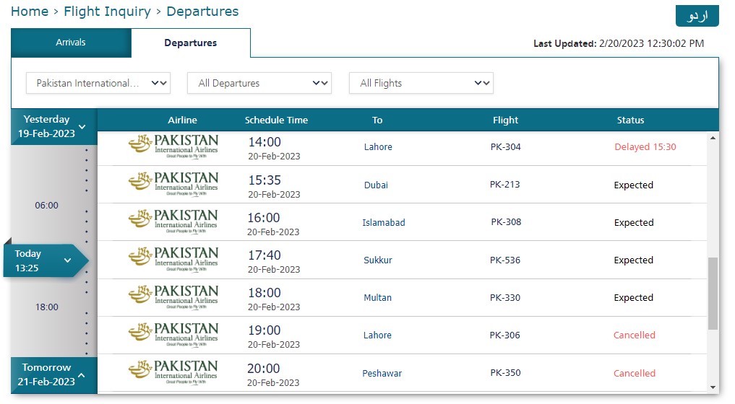This screenshot has width=735, height=404.
Task: Click the PIA logo in the Sukkur row
Action: pos(173,259)
